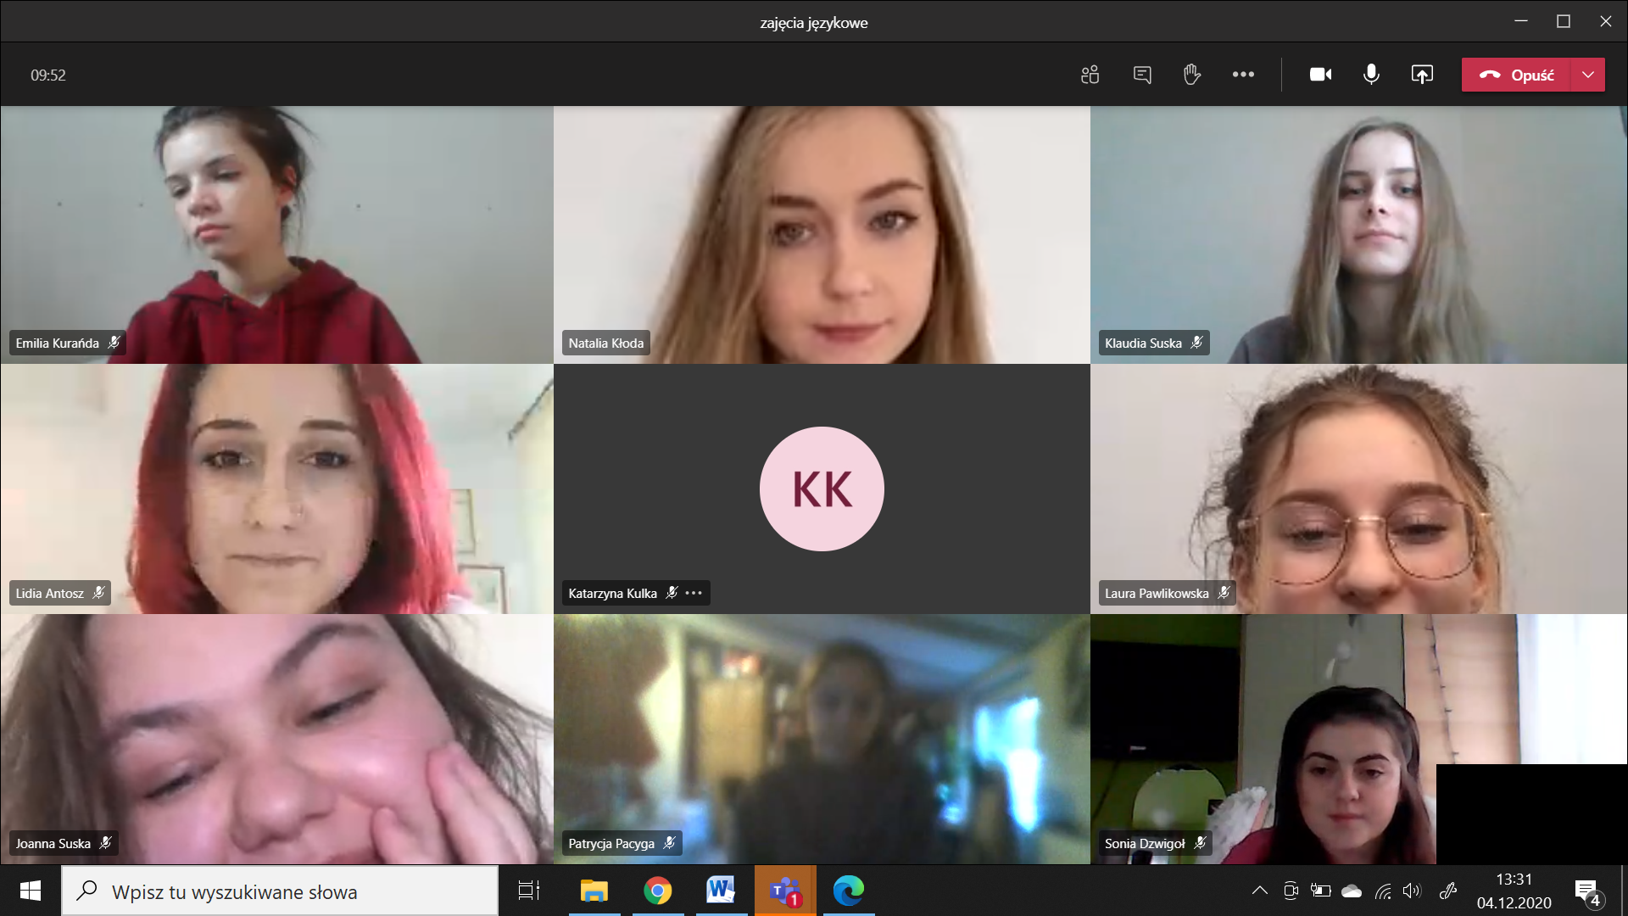
Task: Open more actions ellipsis in toolbar
Action: pyautogui.click(x=1243, y=75)
